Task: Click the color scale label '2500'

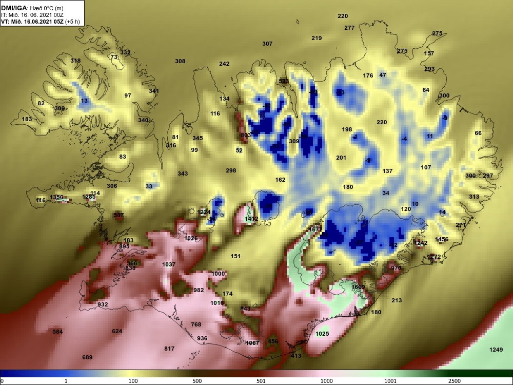Action: tap(455, 381)
